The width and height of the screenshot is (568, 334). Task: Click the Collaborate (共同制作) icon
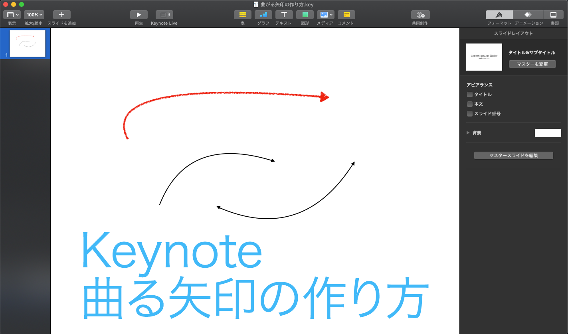[420, 15]
